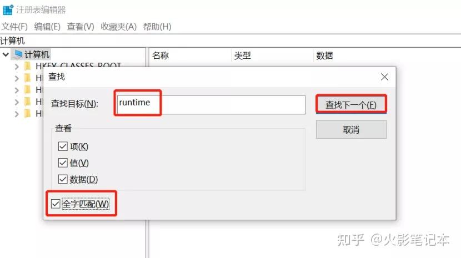Expand the last registry hive chevron
The height and width of the screenshot is (258, 461).
tap(17, 114)
